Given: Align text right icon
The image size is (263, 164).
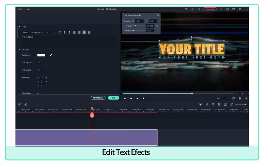Looking at the screenshot, I should pos(79,32).
